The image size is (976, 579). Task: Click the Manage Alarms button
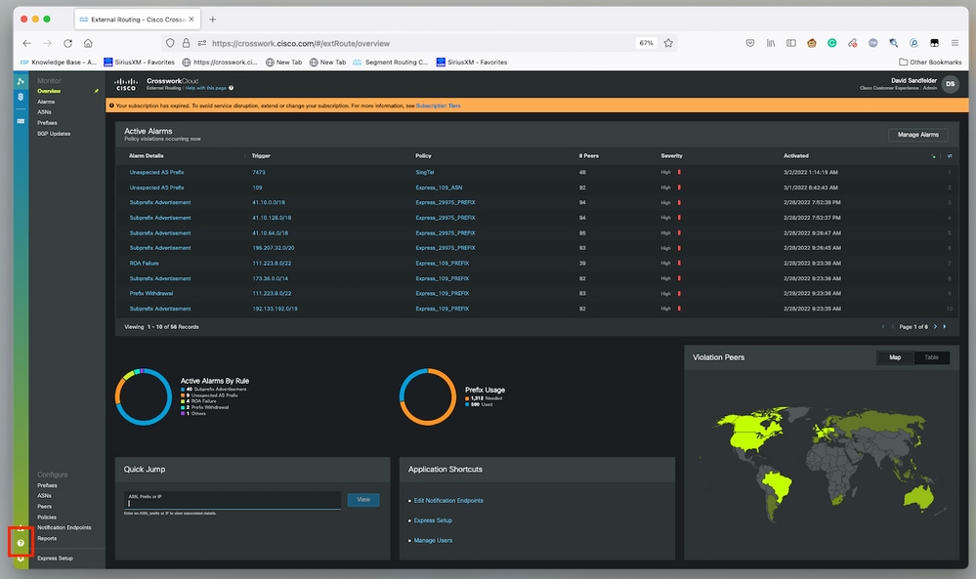(x=918, y=135)
